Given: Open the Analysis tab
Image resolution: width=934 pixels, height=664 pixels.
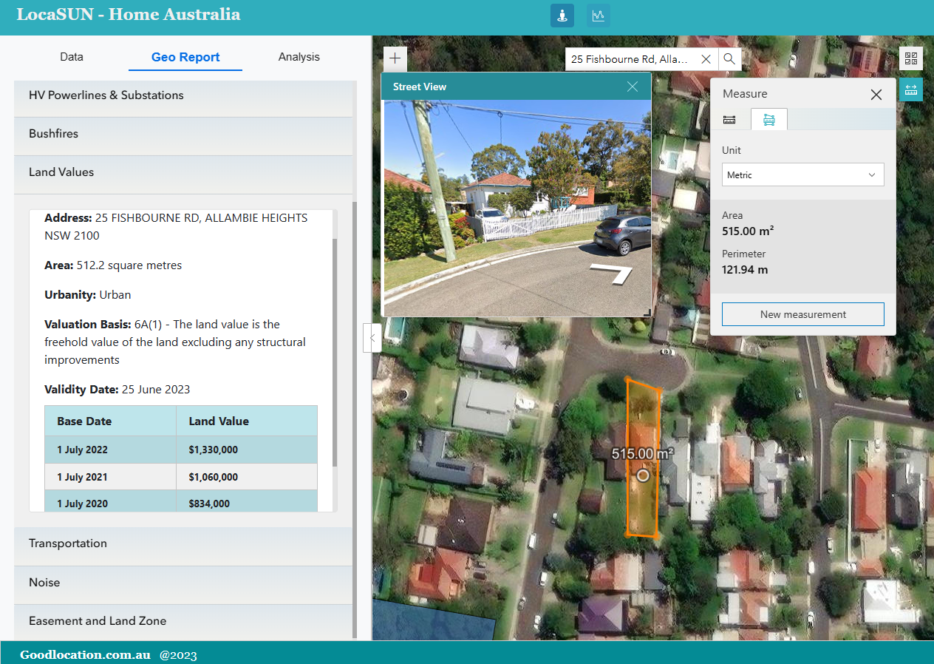Looking at the screenshot, I should [x=299, y=57].
